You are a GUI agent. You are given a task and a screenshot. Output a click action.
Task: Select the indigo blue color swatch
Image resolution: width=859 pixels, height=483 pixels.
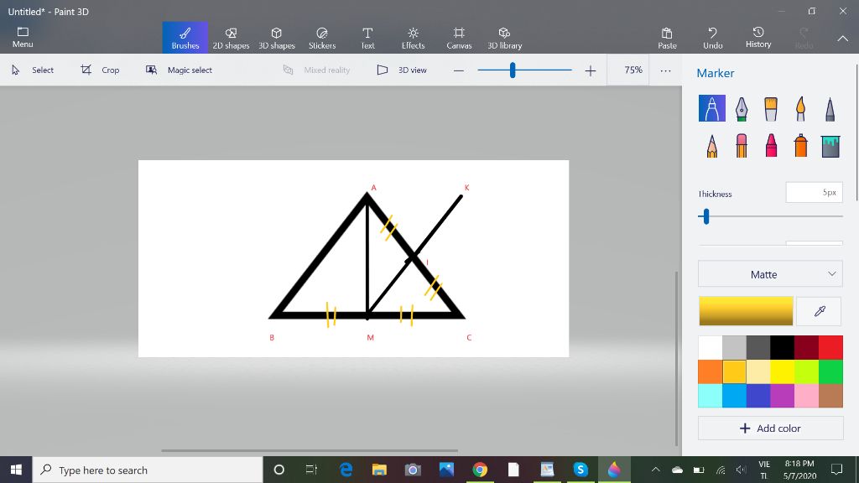click(x=758, y=396)
